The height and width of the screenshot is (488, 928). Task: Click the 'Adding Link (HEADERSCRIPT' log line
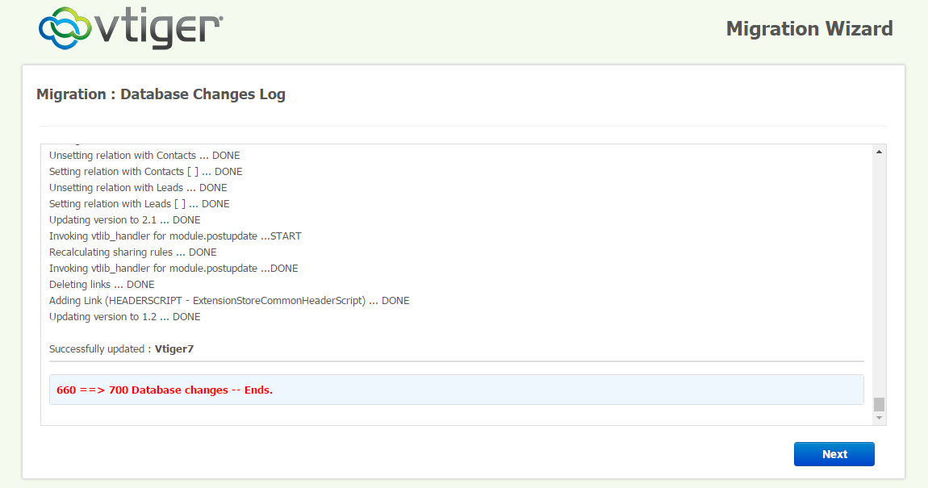point(229,301)
